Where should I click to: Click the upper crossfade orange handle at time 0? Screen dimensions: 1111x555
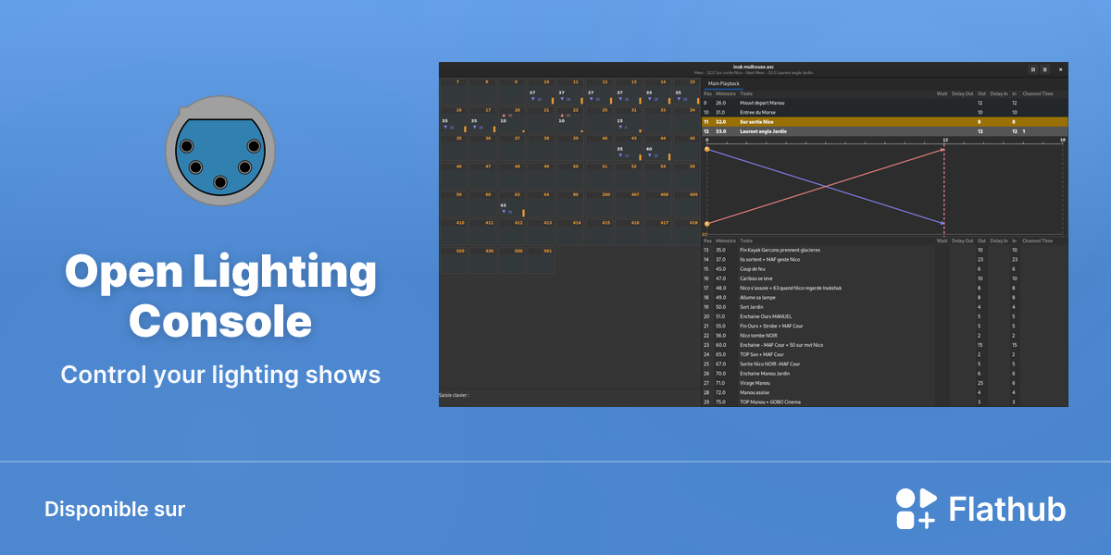707,149
